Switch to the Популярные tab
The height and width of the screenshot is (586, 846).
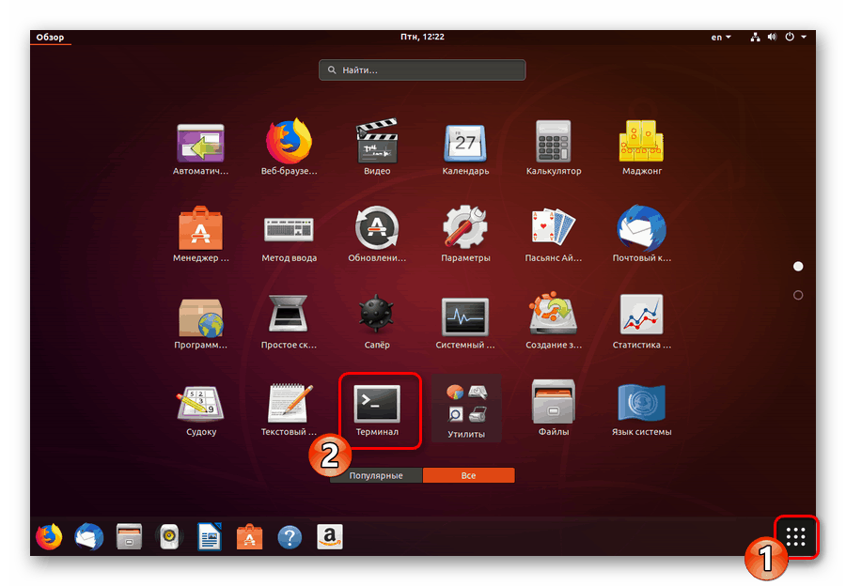pos(376,475)
